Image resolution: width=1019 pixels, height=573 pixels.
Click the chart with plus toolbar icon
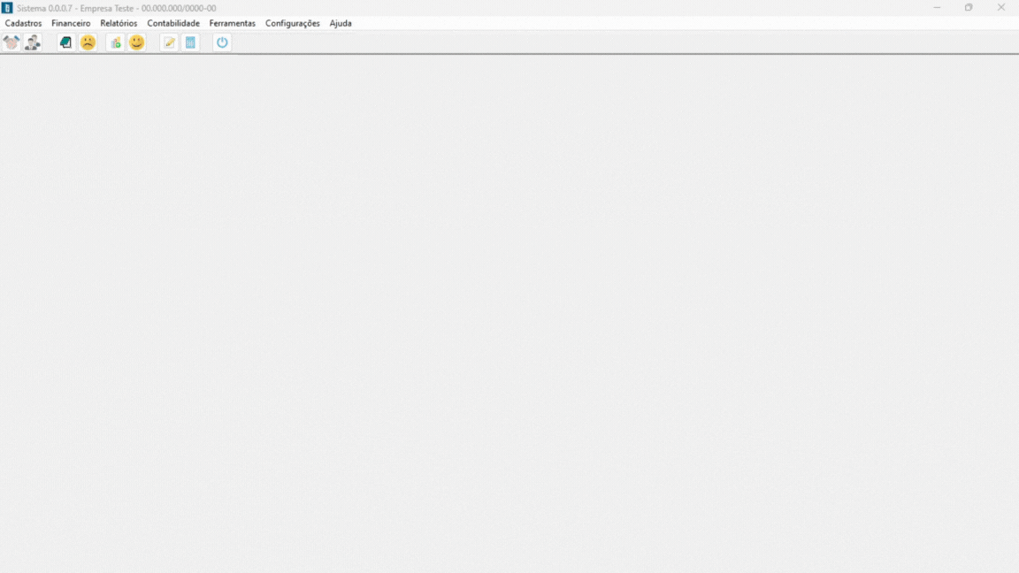pyautogui.click(x=115, y=42)
